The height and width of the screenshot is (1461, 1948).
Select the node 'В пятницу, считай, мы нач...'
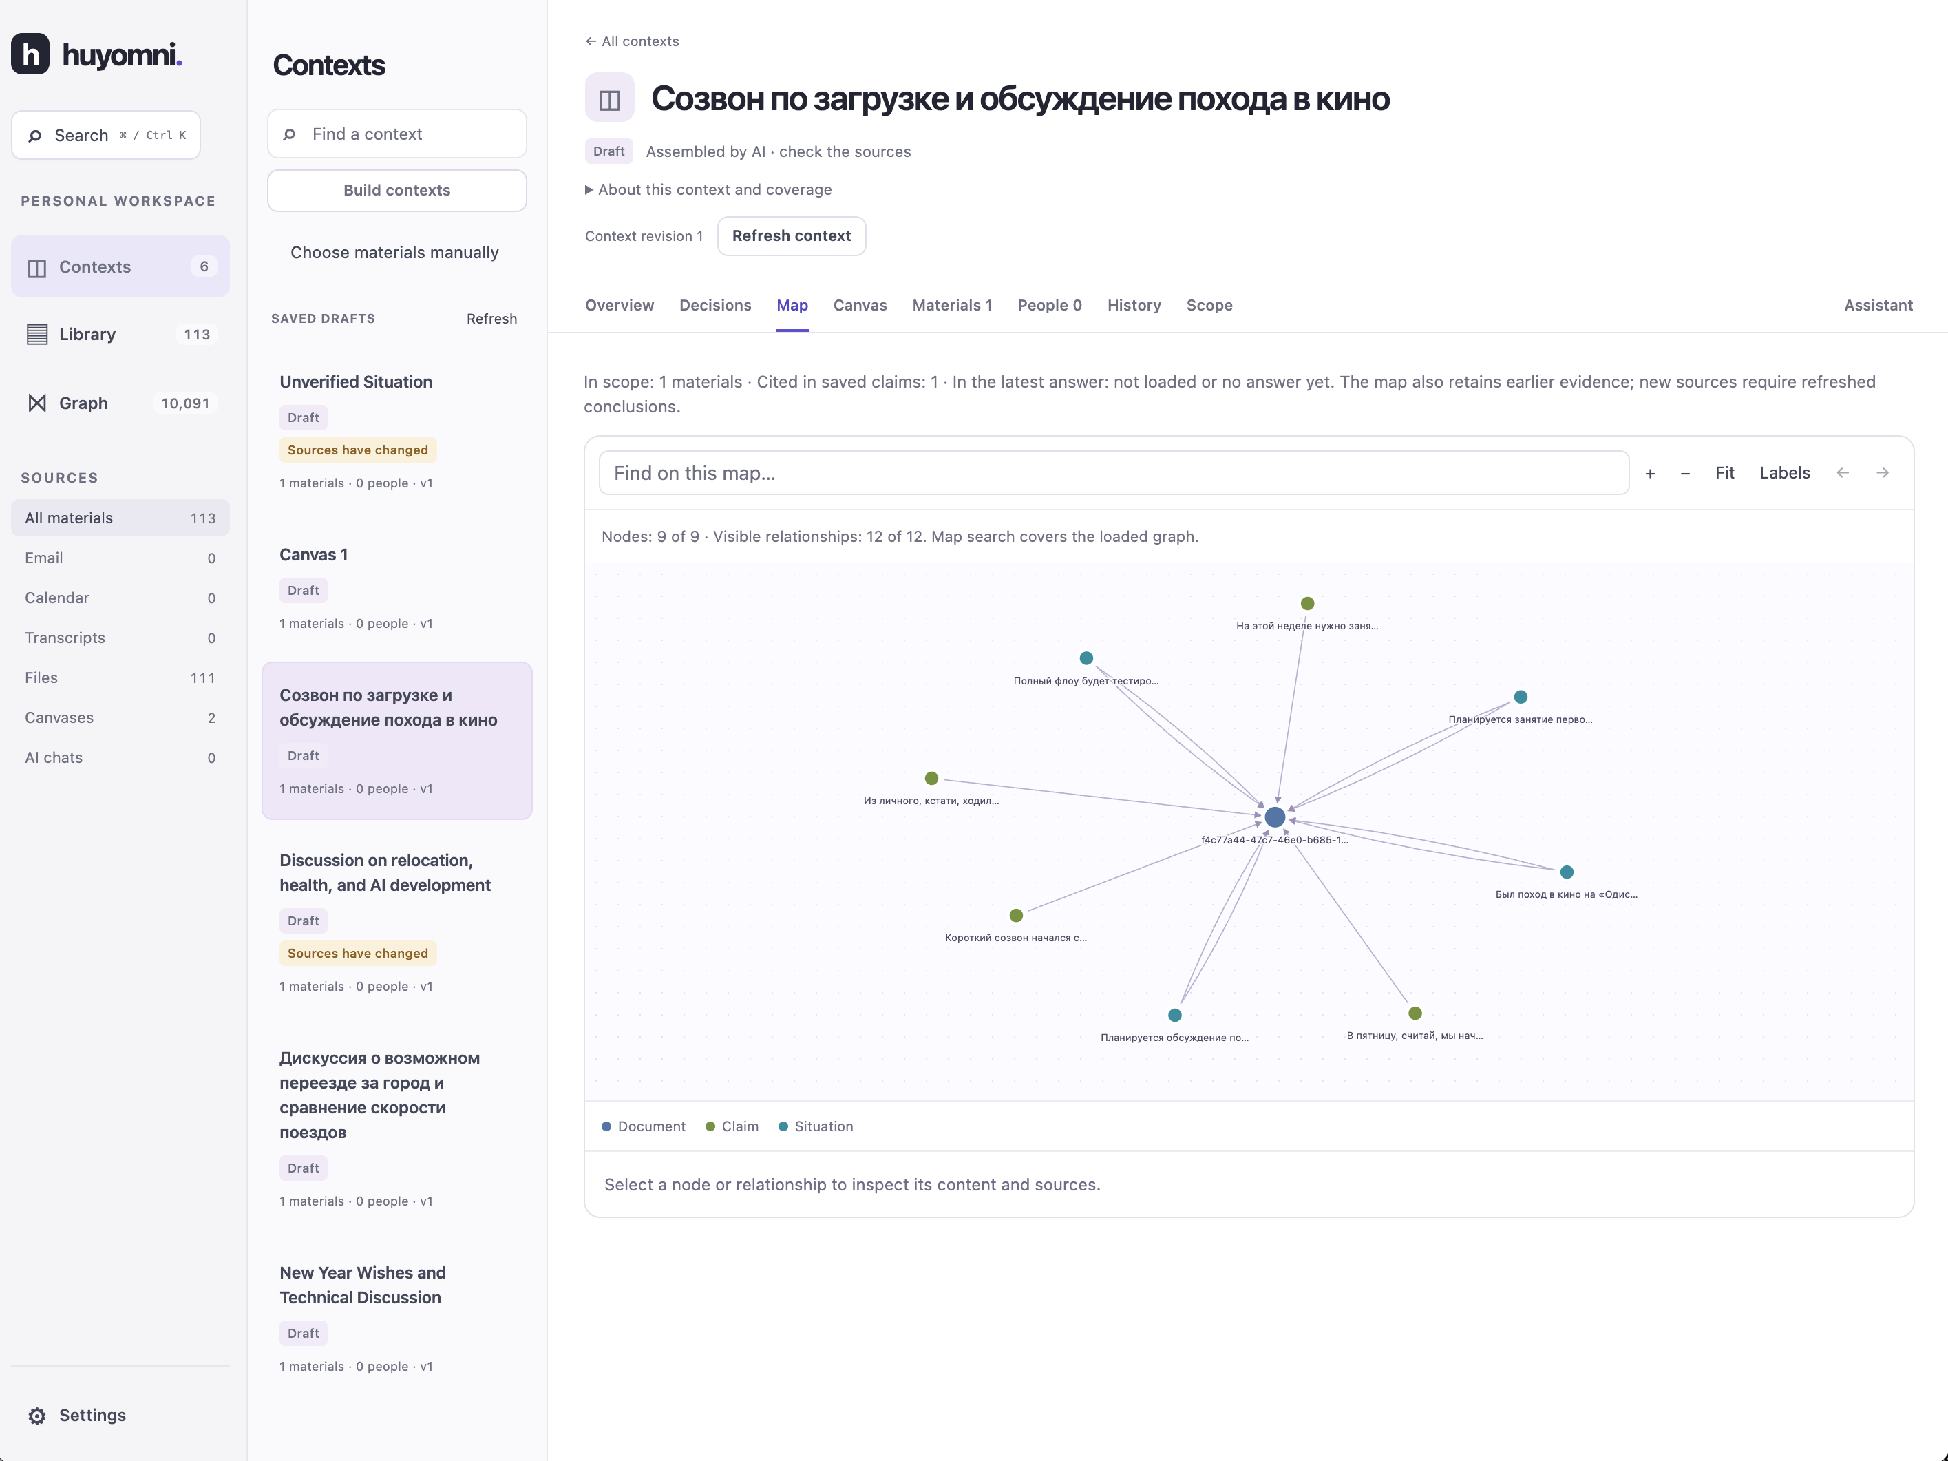(1415, 1013)
